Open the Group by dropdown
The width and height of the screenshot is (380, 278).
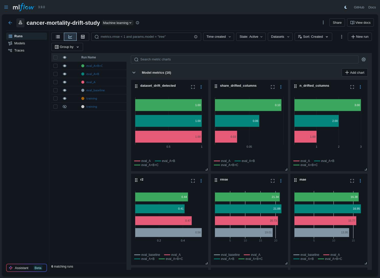pos(67,47)
